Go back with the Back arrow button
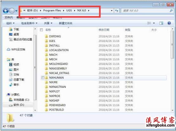The image size is (176, 131). tap(6, 11)
